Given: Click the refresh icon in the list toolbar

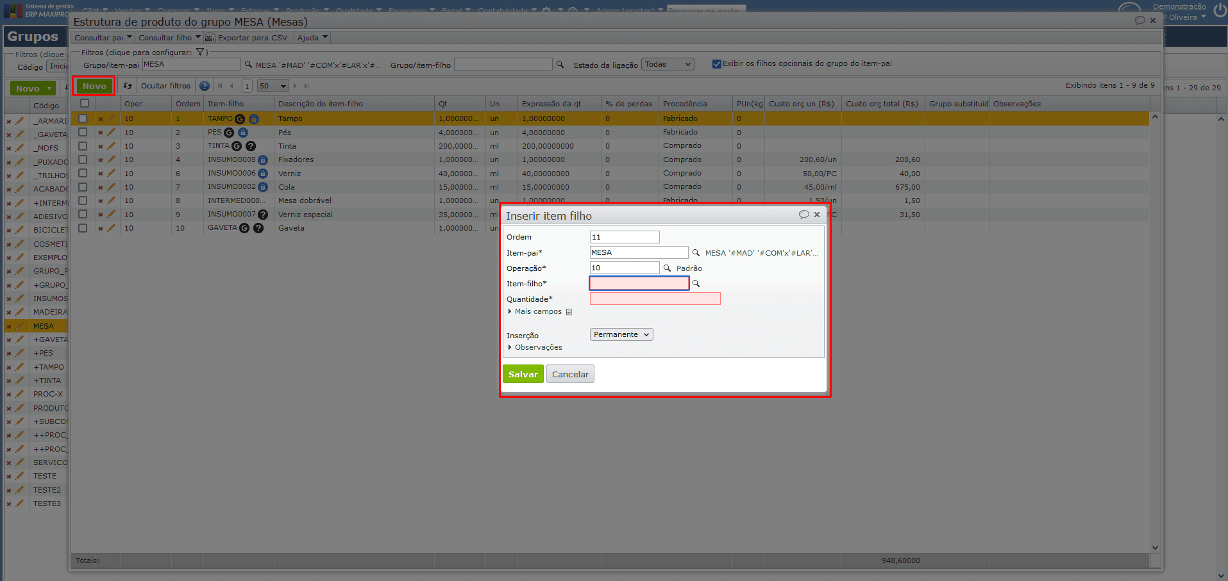Looking at the screenshot, I should point(128,86).
